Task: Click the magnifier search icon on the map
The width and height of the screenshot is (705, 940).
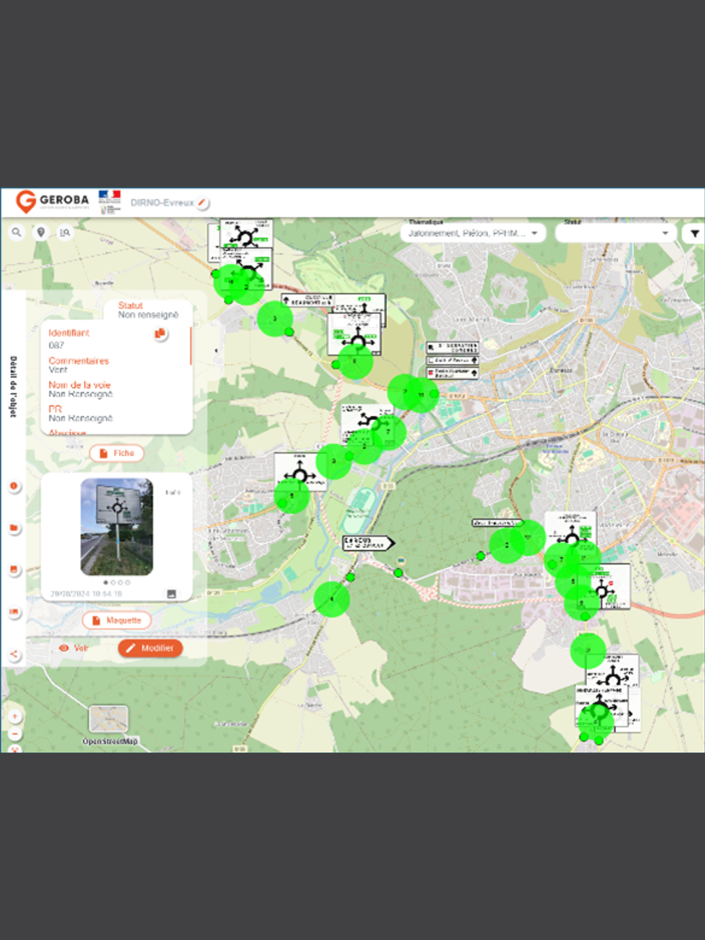Action: point(16,233)
